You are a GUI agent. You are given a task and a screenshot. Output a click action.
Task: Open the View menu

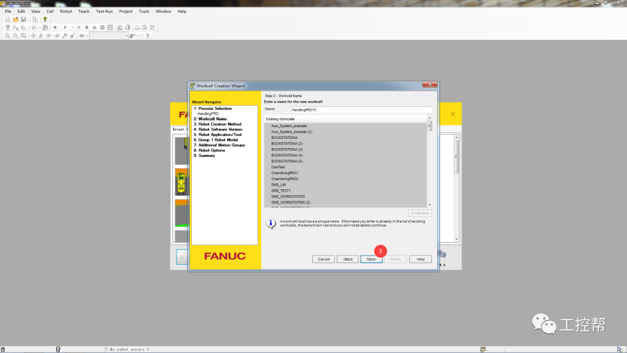35,11
